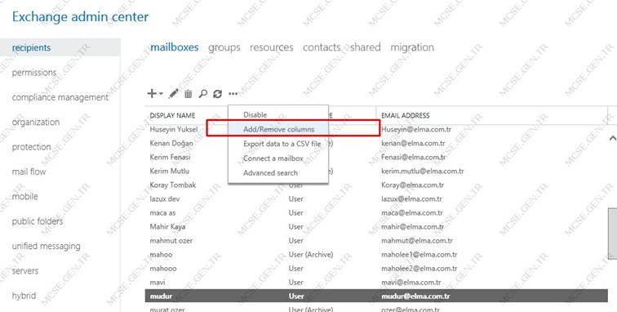
Task: Sort by EMAIL ADDRESS column header
Action: pos(406,115)
